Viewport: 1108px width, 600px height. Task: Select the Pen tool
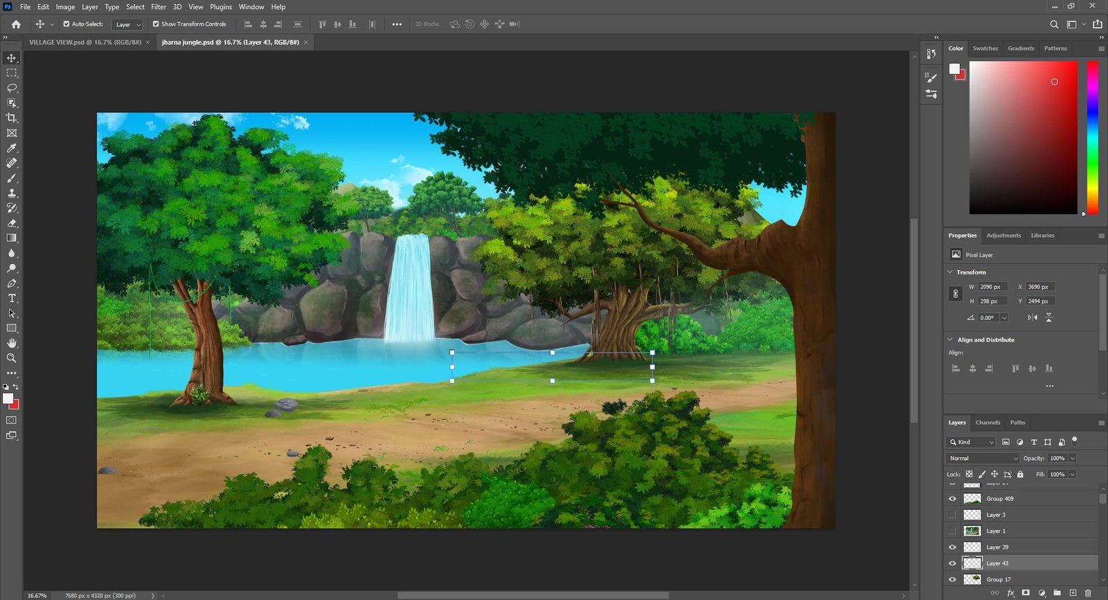click(x=12, y=283)
